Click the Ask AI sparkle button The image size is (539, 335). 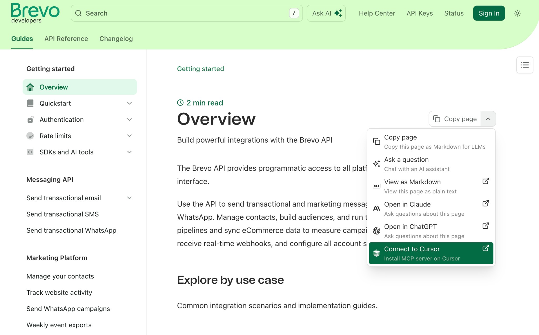click(326, 13)
